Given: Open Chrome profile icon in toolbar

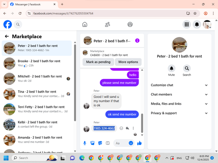Looking at the screenshot, I should (205, 13).
